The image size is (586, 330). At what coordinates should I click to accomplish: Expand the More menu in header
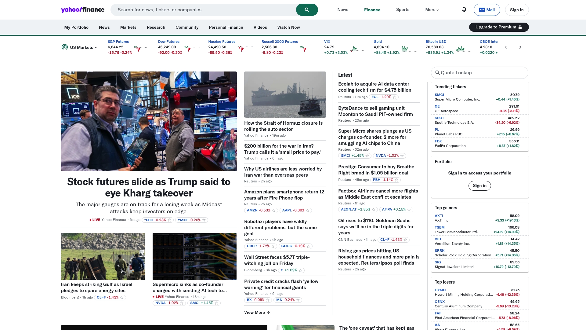432,10
